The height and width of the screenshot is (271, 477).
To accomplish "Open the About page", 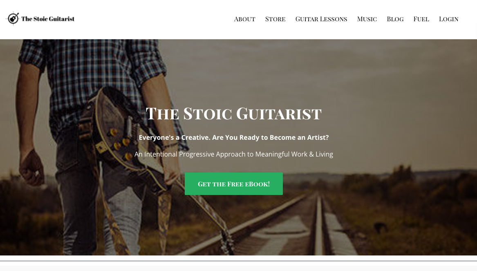I will point(244,19).
